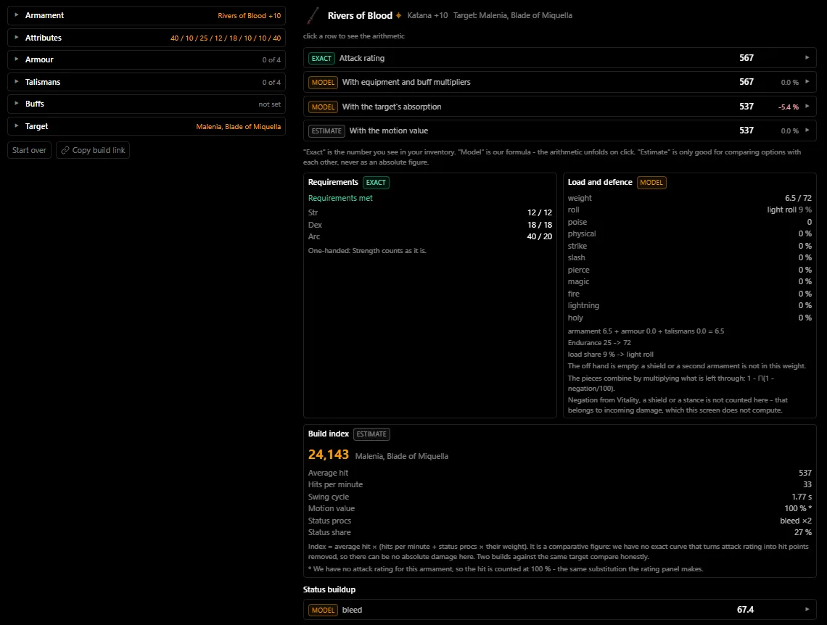
Task: Expand the Attributes section
Action: 147,38
